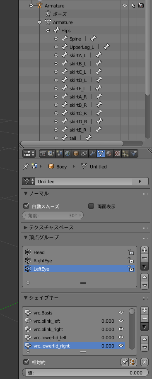Click the 値 0.000 slider
This screenshot has height=379, width=152.
click(85, 372)
